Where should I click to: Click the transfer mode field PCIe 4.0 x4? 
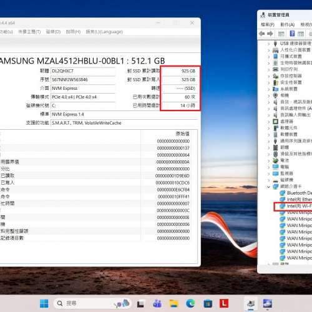point(83,97)
